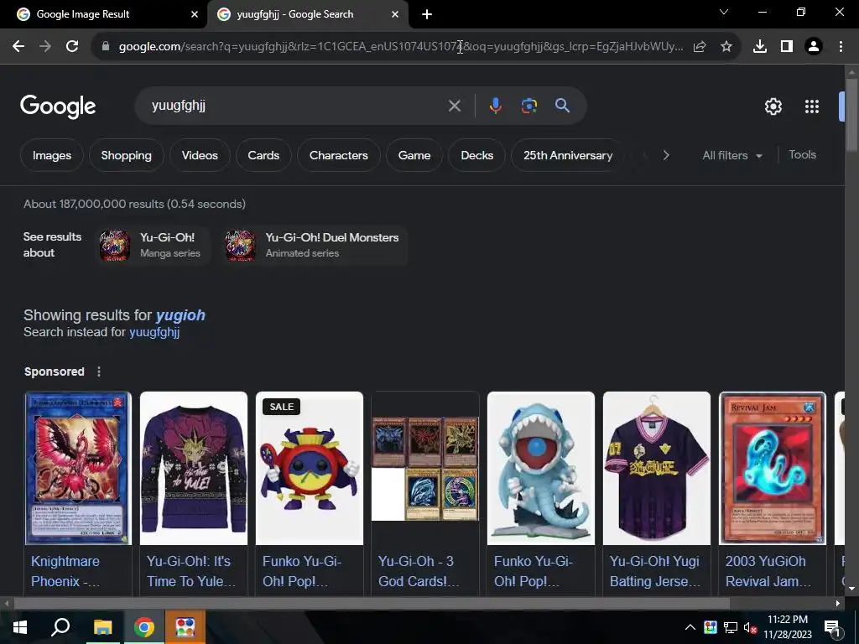The width and height of the screenshot is (859, 644).
Task: Click the SALE Funko Pop thumbnail
Action: [310, 468]
